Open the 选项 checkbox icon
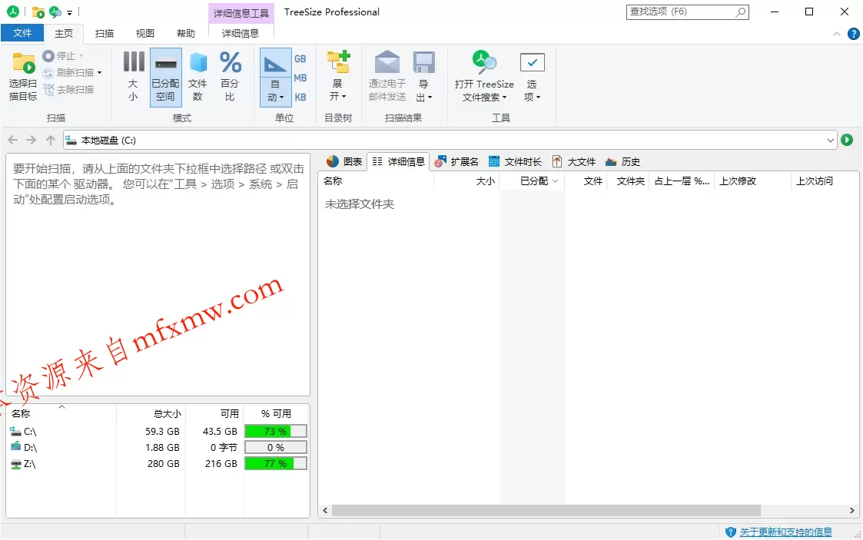Image resolution: width=863 pixels, height=540 pixels. [533, 63]
